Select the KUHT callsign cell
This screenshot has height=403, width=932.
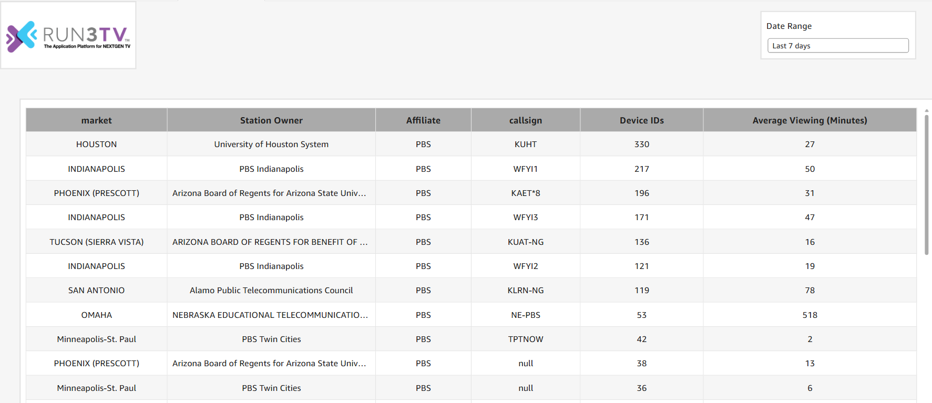coord(525,144)
